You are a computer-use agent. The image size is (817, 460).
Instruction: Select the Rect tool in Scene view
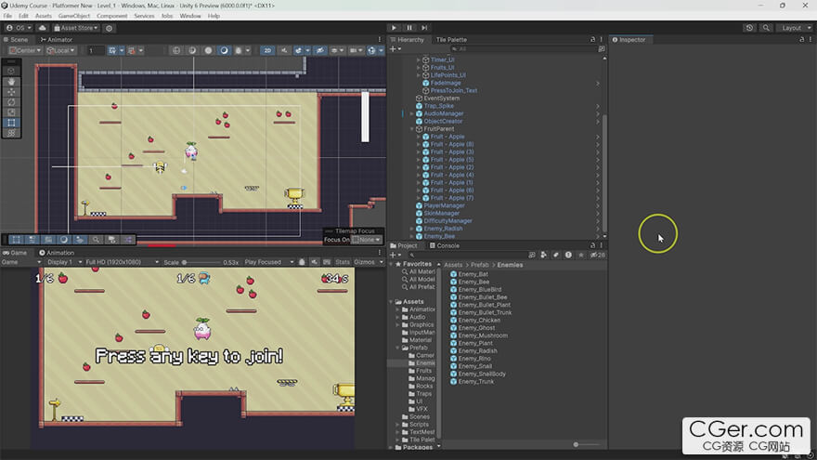click(x=11, y=123)
